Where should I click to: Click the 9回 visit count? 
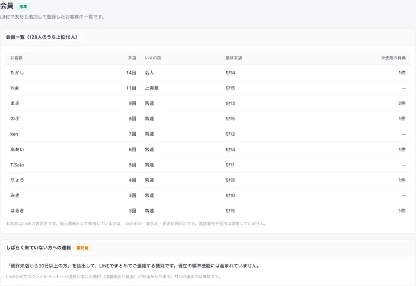coord(133,103)
